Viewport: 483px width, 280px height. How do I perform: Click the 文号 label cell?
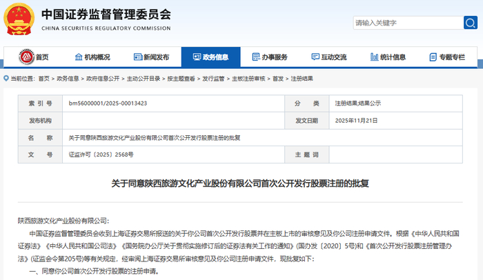40,154
